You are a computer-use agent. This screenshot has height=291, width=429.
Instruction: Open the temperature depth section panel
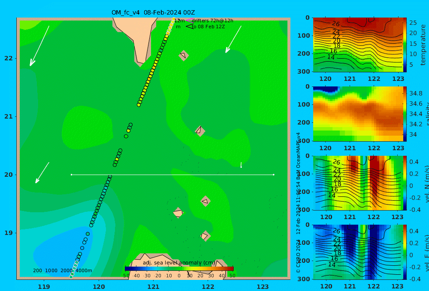click(358, 45)
